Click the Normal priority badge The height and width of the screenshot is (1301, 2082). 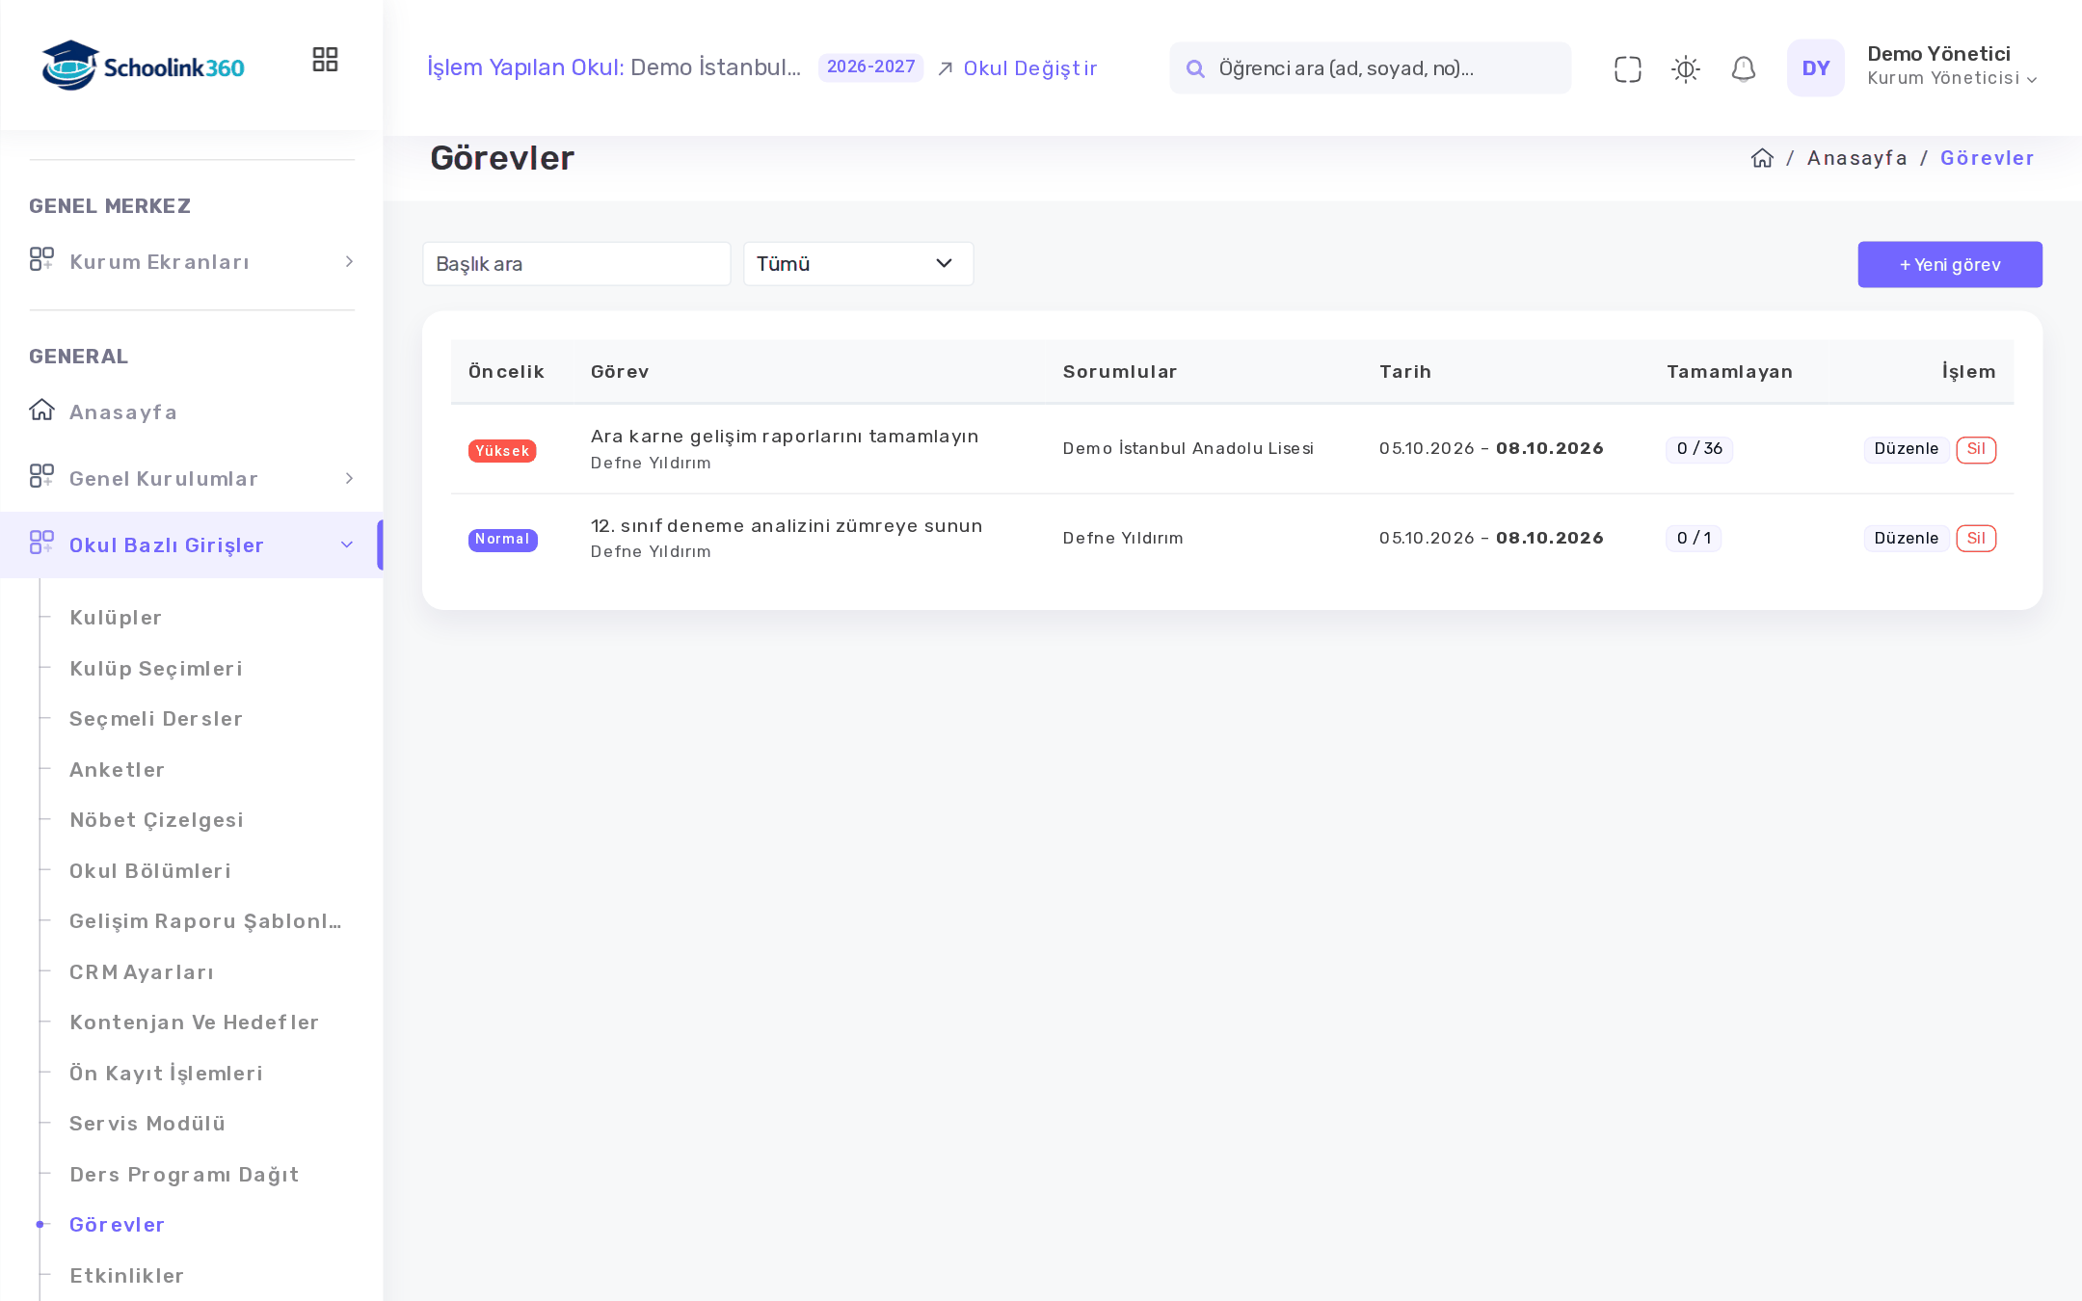pyautogui.click(x=502, y=540)
